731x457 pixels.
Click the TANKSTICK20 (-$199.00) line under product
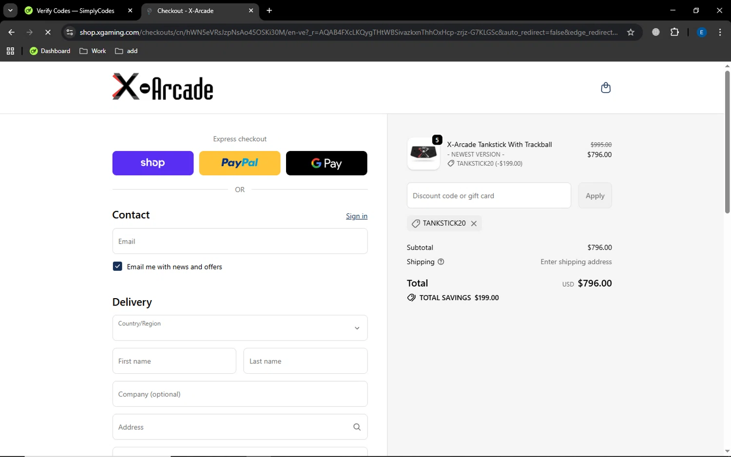tap(485, 164)
